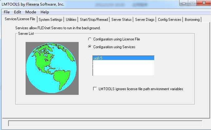Screen dimensions: 211x130
Task: Select the uq8.5 service in the list
Action: [123, 58]
